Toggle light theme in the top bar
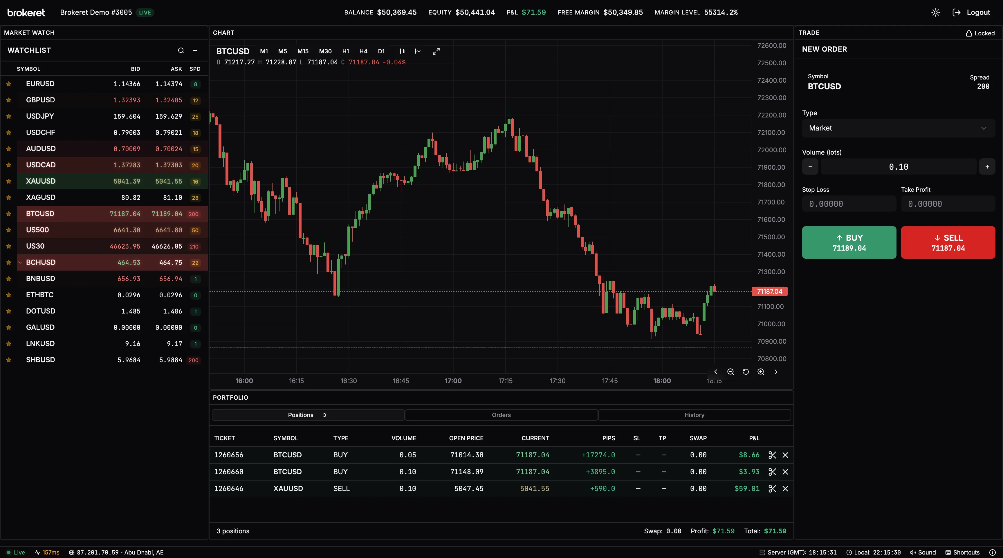The width and height of the screenshot is (1003, 558). tap(935, 12)
